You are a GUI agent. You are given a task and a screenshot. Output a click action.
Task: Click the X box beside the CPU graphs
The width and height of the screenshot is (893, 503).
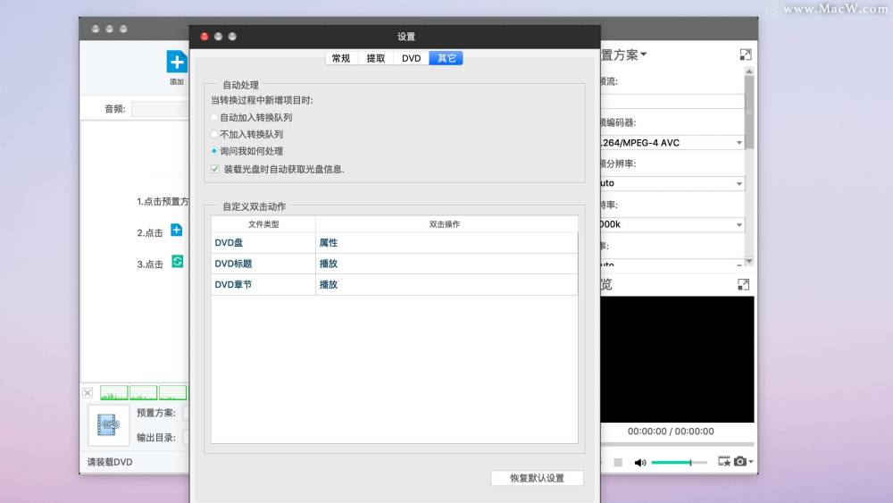pos(88,393)
